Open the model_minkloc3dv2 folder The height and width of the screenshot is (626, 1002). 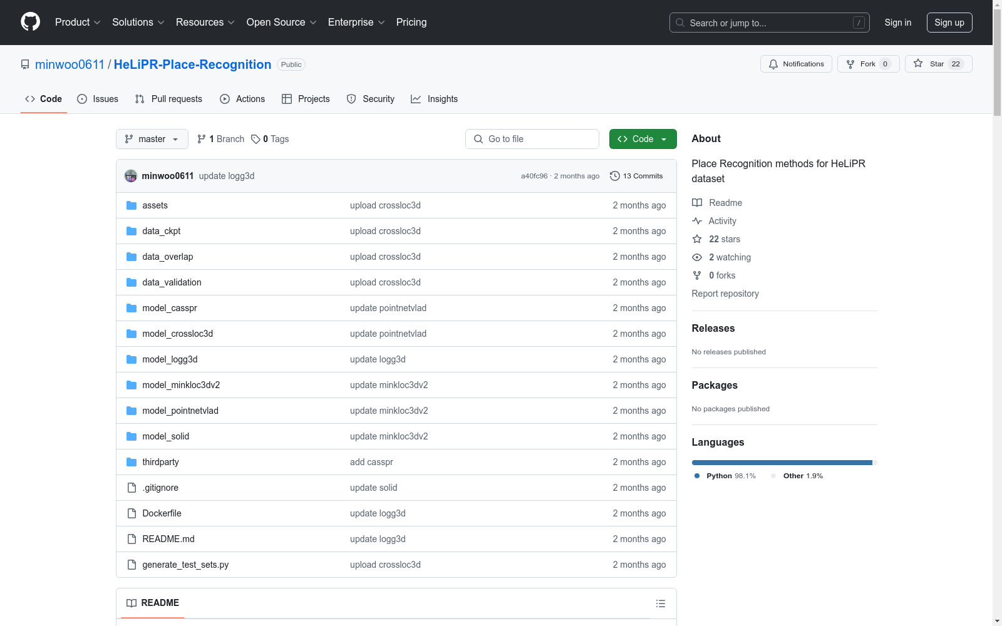point(181,385)
